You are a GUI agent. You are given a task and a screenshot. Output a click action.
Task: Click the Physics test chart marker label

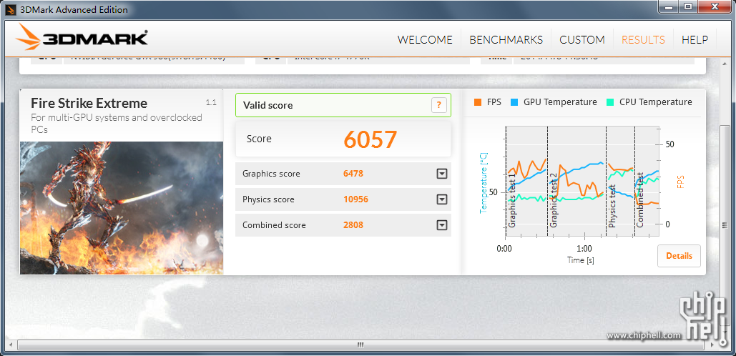[612, 207]
